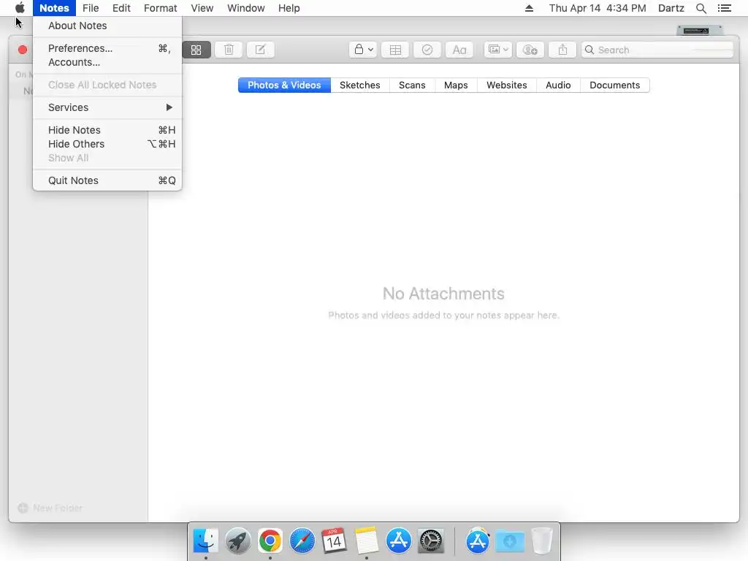The height and width of the screenshot is (561, 748).
Task: Choose About Notes menu item
Action: [x=107, y=26]
